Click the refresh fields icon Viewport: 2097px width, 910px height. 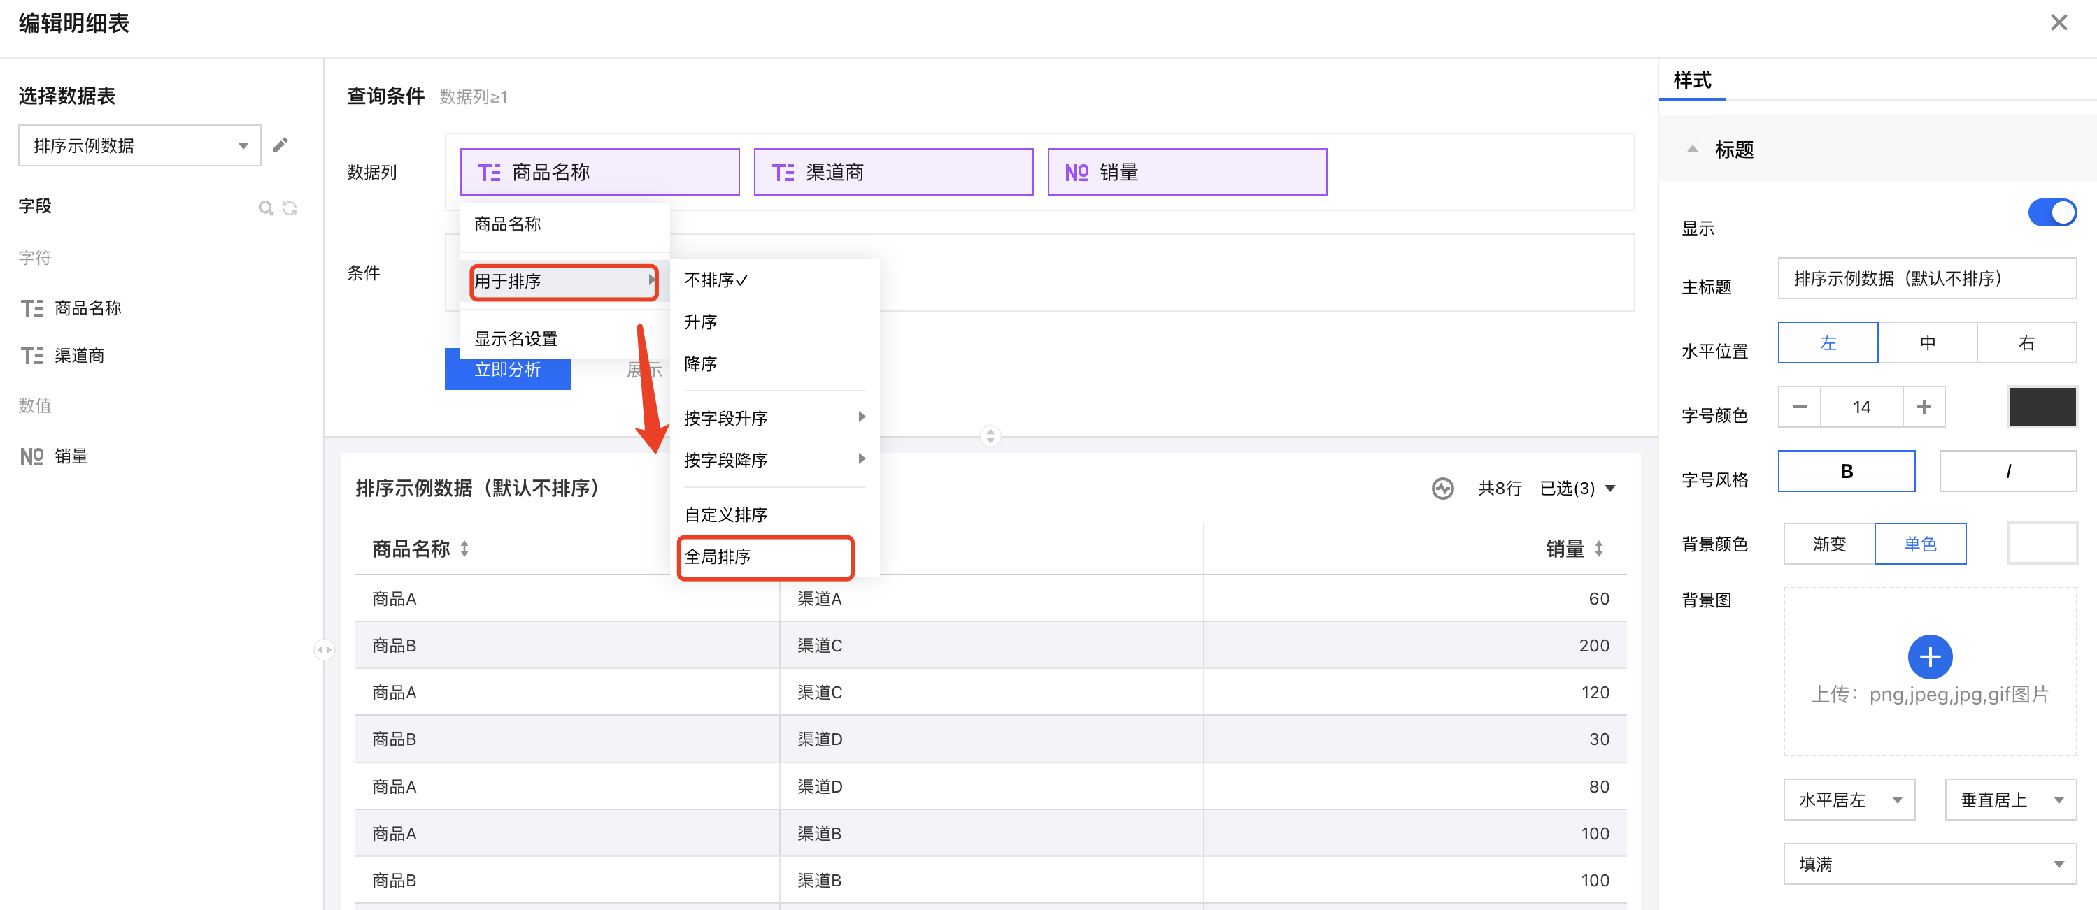(x=290, y=208)
